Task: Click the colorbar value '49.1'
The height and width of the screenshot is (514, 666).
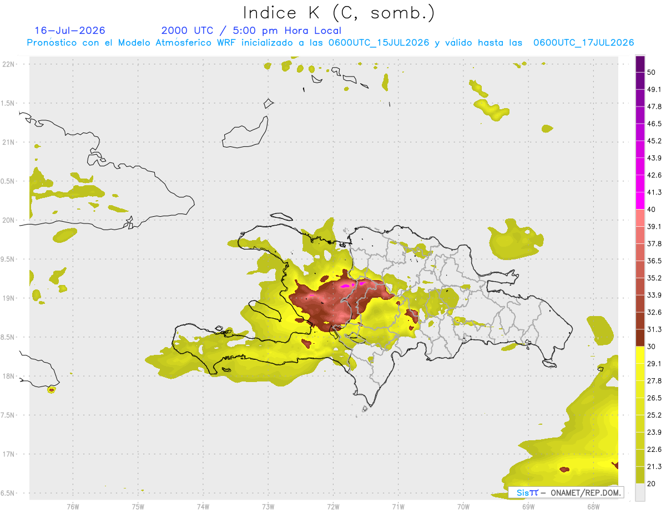Action: tap(655, 89)
